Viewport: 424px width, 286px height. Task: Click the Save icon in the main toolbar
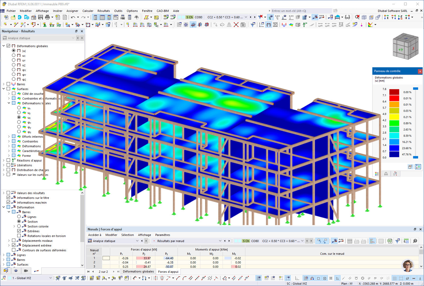click(41, 17)
